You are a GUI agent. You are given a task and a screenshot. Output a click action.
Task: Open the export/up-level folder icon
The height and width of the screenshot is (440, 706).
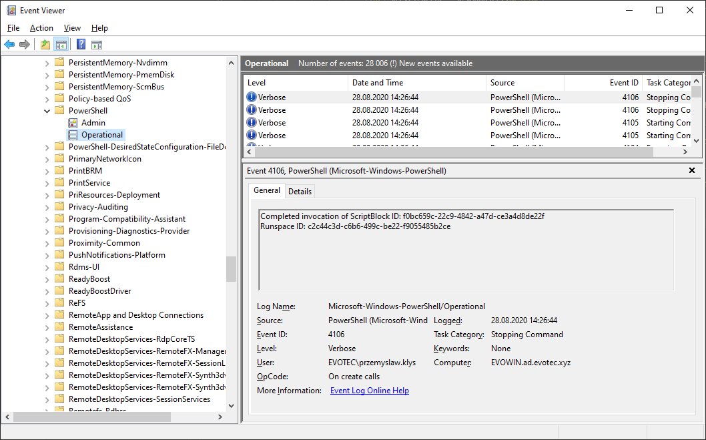pyautogui.click(x=44, y=44)
